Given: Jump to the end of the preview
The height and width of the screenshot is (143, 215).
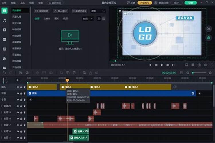Looking at the screenshot, I should 173,65.
